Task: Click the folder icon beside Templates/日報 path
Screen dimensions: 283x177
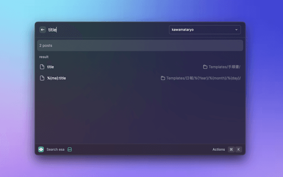Action: 163,78
